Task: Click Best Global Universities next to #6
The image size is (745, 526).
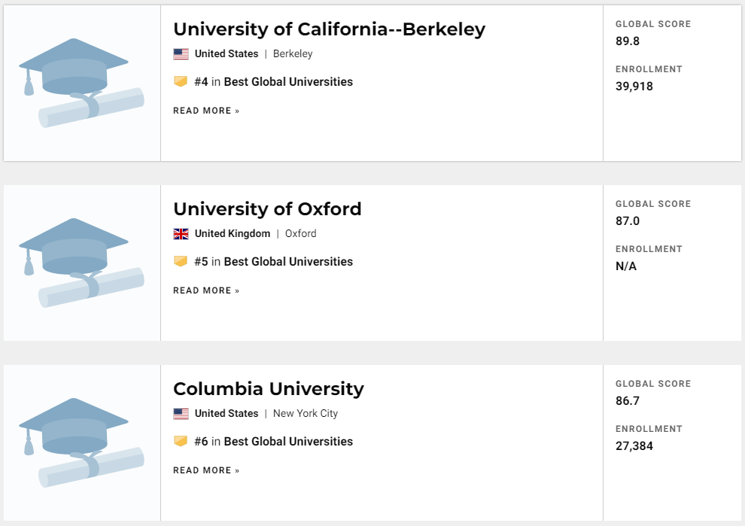Action: click(288, 442)
